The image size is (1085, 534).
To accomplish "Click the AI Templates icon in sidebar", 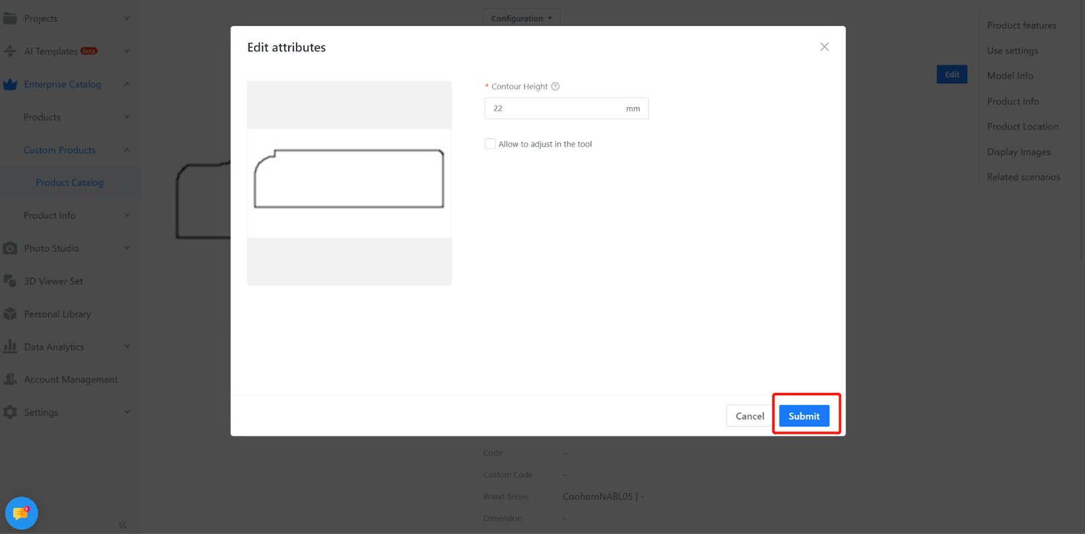I will (x=10, y=51).
